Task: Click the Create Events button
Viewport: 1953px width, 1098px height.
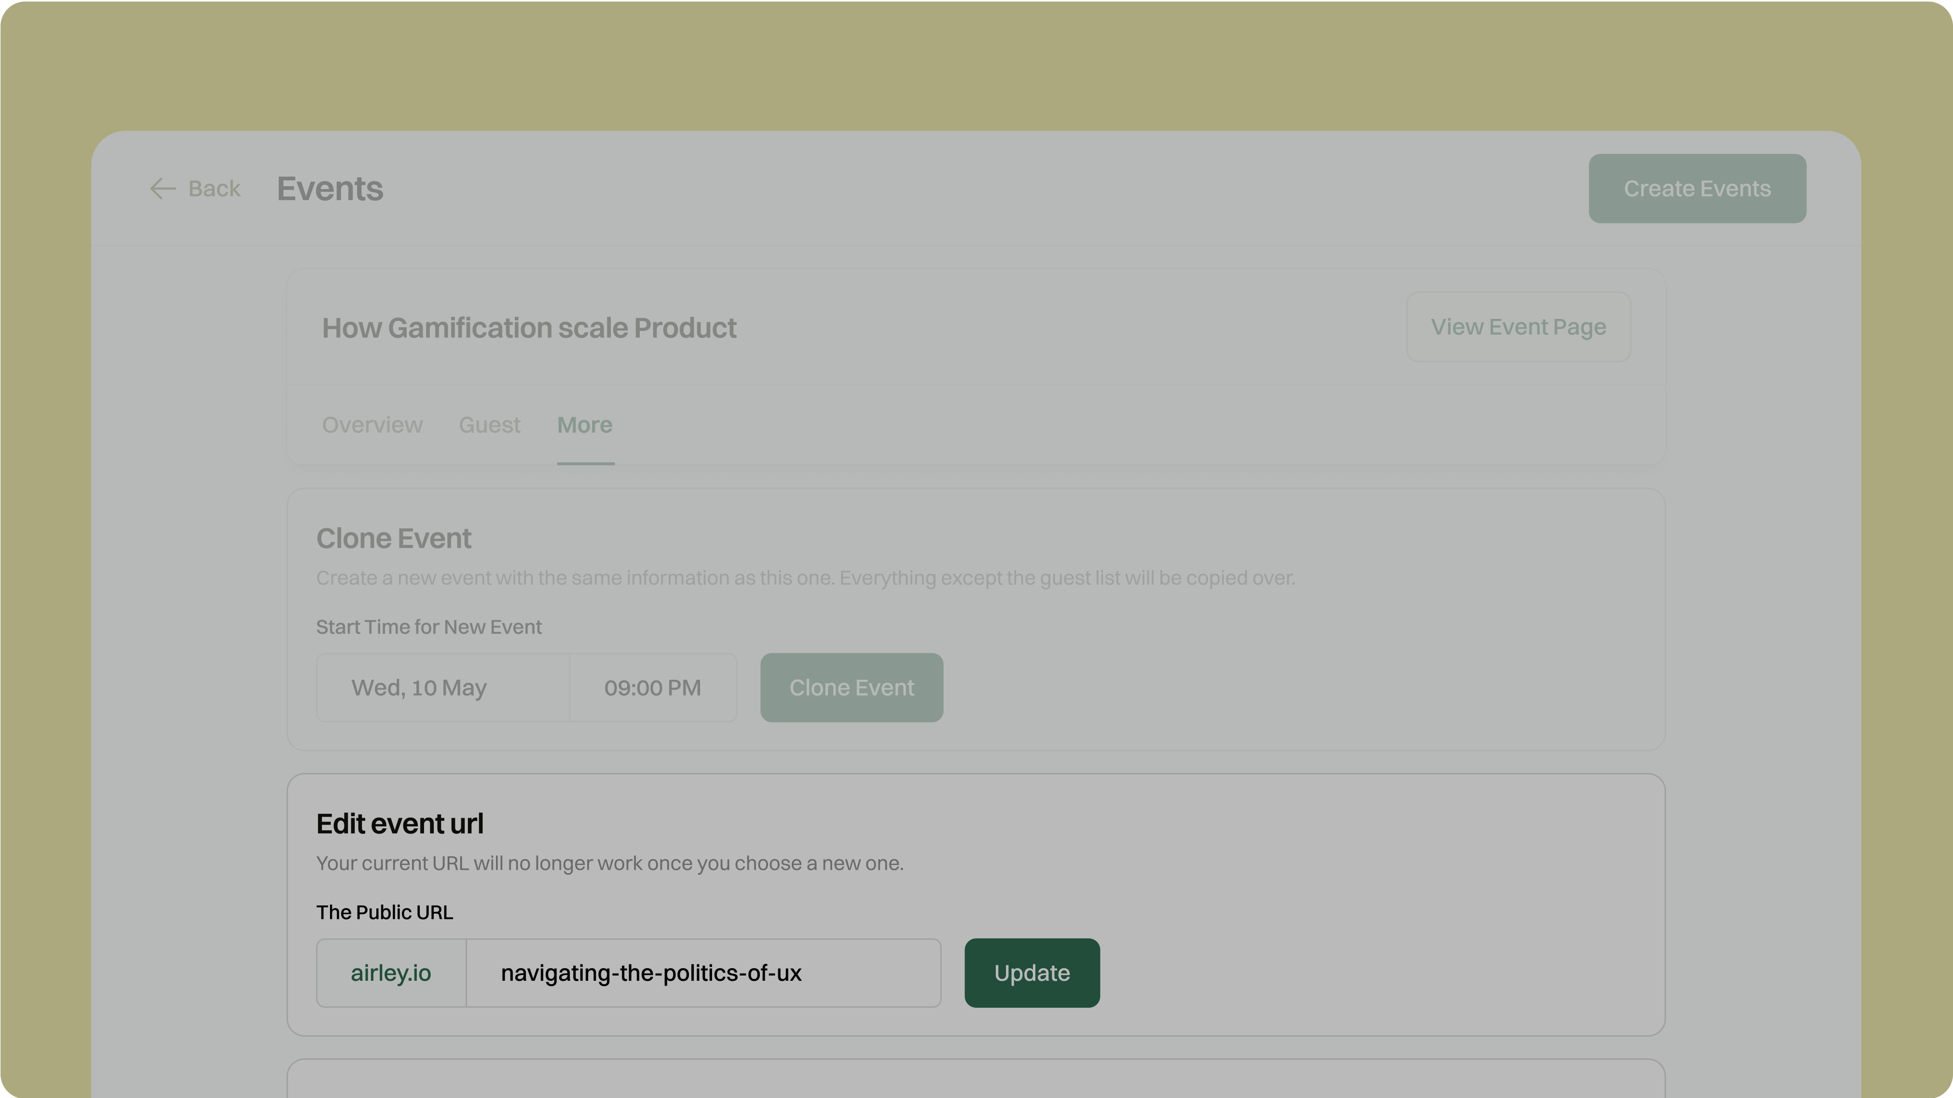Action: [1697, 189]
